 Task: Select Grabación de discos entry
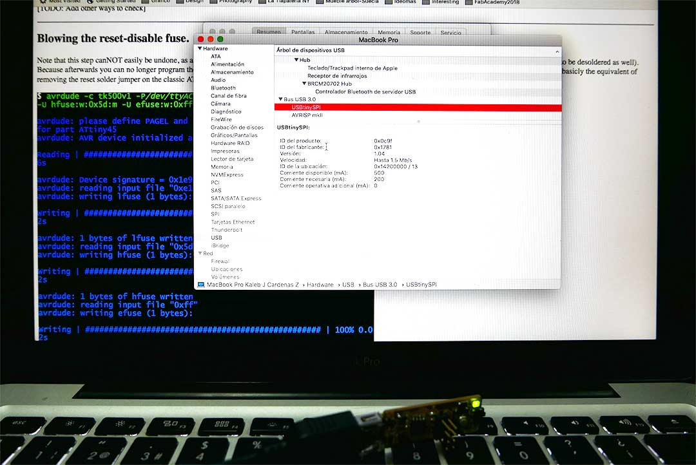(x=237, y=128)
